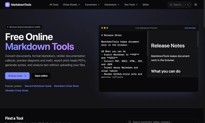Click the Browser-based Markdown toolkit badge

(x=24, y=27)
